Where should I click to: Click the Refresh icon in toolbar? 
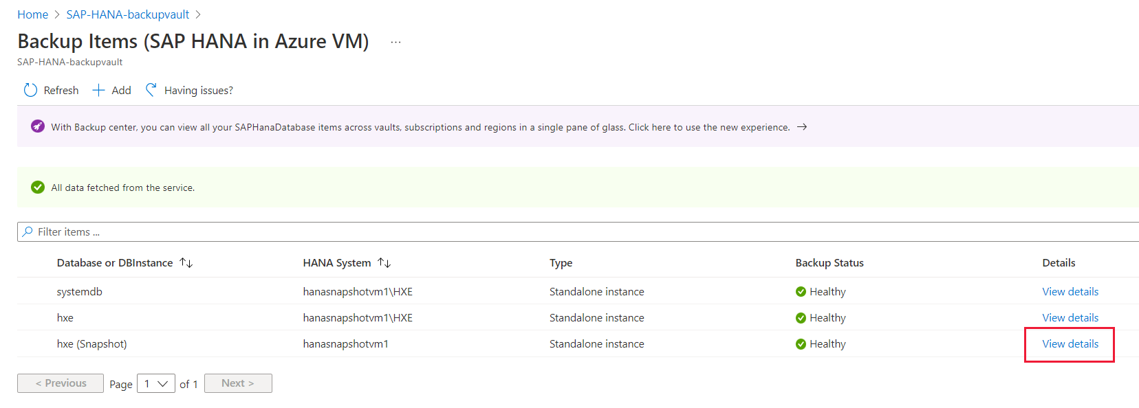click(30, 90)
